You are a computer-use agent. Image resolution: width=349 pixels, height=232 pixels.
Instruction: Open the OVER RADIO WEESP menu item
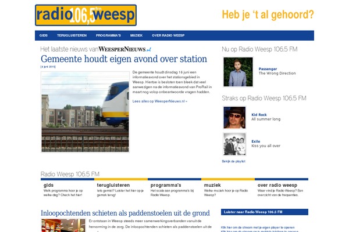coord(168,35)
